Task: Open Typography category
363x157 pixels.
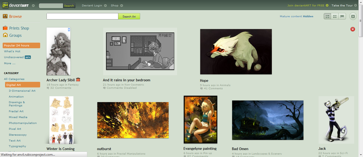Action: click(x=17, y=146)
